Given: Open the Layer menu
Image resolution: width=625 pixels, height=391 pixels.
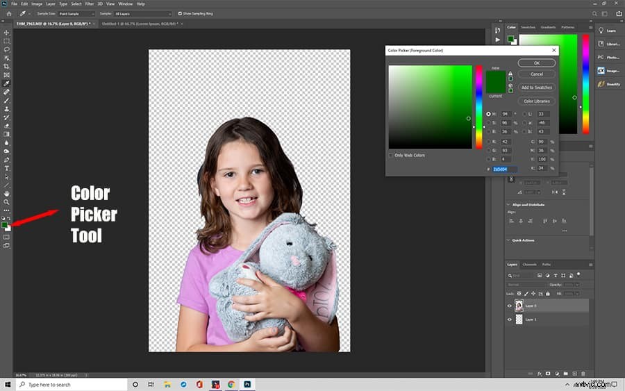Looking at the screenshot, I should click(x=51, y=4).
